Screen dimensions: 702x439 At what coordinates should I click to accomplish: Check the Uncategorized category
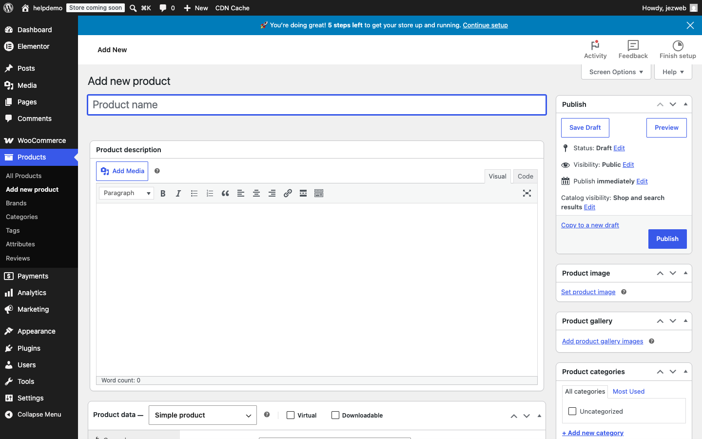[x=572, y=411]
